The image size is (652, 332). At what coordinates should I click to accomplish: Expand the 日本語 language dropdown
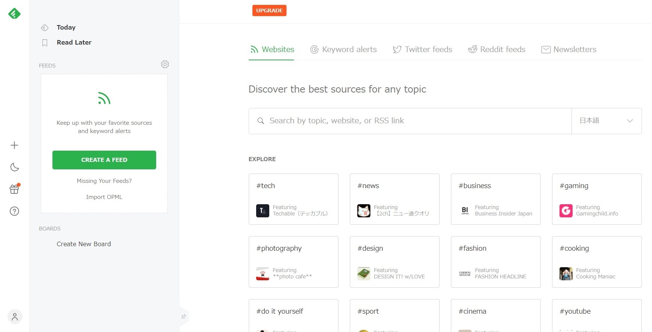pyautogui.click(x=606, y=121)
